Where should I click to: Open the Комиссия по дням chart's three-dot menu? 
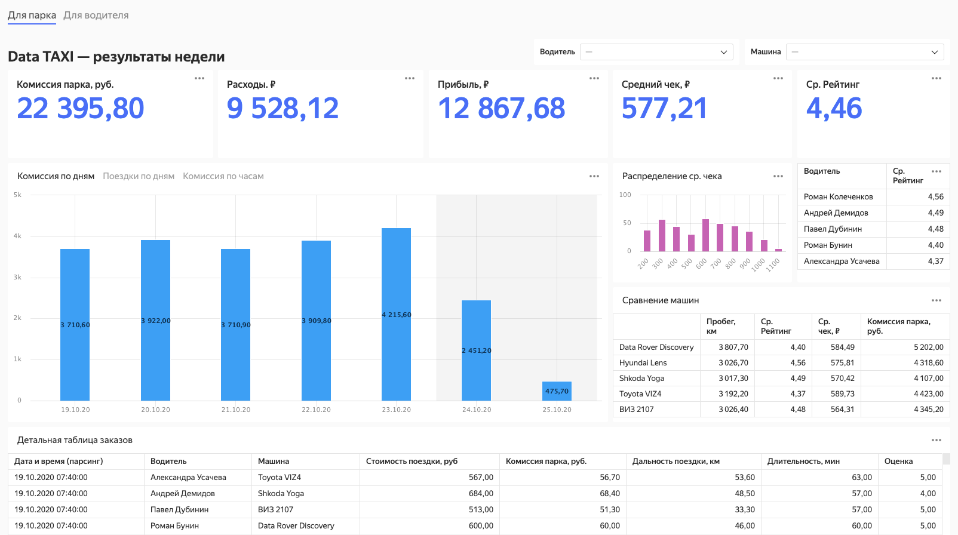594,176
